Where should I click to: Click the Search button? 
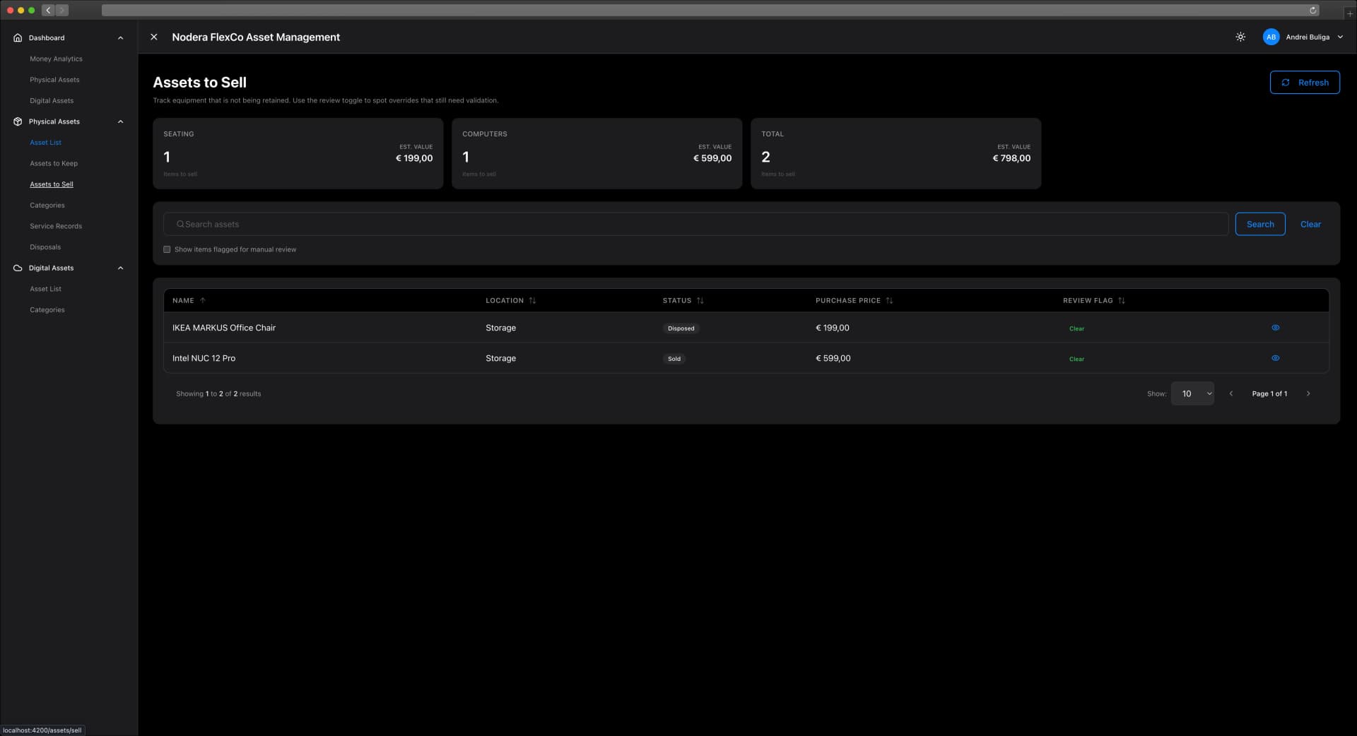pyautogui.click(x=1260, y=224)
